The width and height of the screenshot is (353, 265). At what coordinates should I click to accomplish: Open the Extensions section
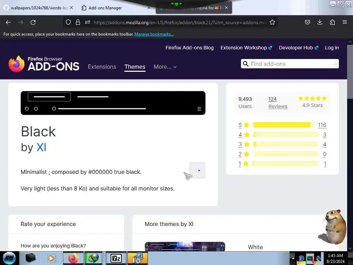click(x=102, y=67)
